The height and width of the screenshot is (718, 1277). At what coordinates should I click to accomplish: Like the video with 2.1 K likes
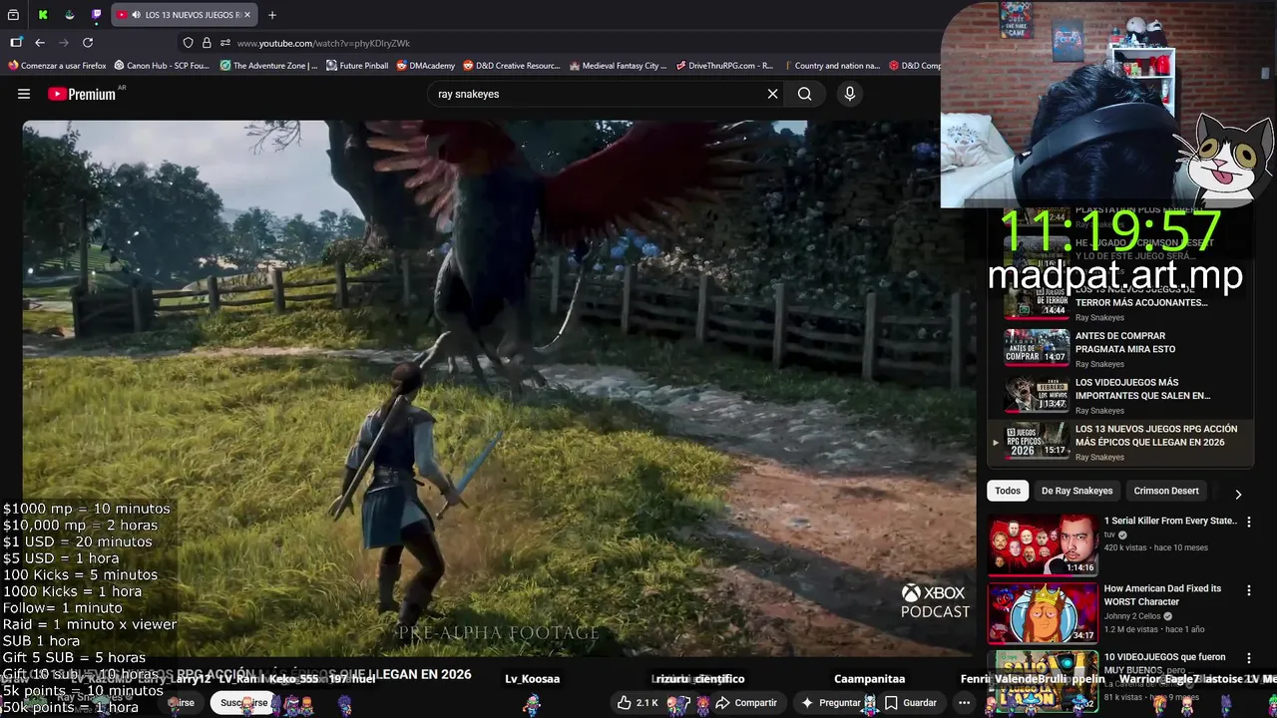coord(637,702)
